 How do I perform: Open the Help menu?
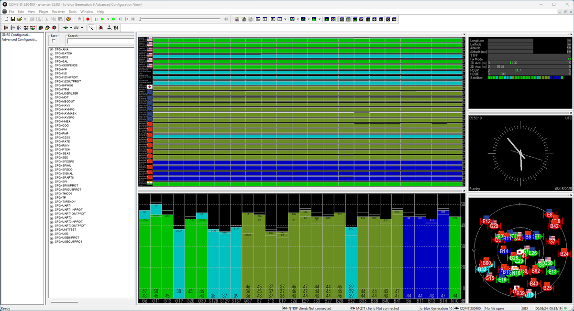click(100, 11)
